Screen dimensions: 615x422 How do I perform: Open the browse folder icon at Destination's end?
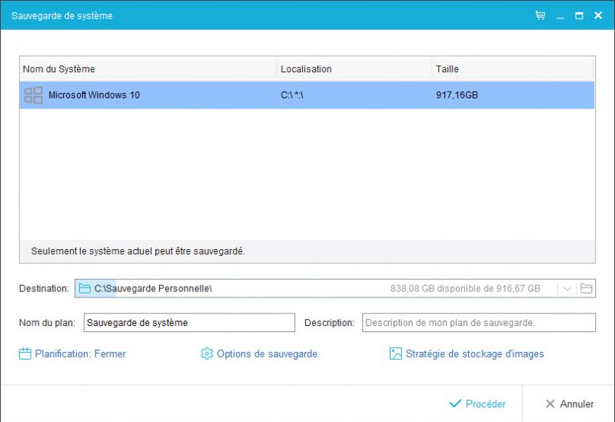(x=586, y=289)
